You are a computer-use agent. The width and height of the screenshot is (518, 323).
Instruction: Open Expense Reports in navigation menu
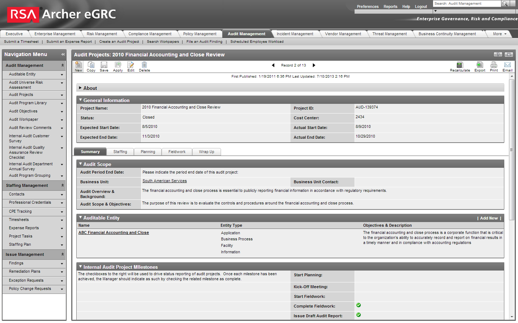[24, 228]
